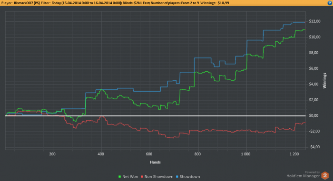Toggle the Showdown legend entry
The width and height of the screenshot is (333, 181).
coord(188,177)
